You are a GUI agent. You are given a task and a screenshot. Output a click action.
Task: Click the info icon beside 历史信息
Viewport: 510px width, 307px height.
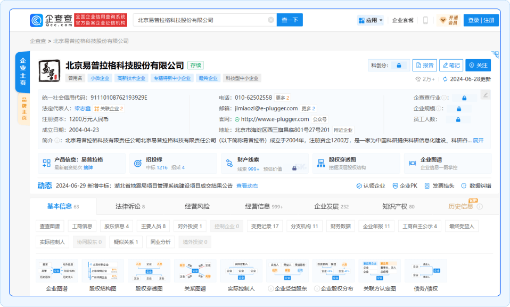tap(480, 206)
